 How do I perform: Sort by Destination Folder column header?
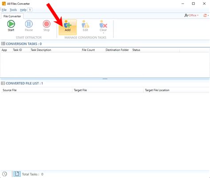pyautogui.click(x=117, y=50)
